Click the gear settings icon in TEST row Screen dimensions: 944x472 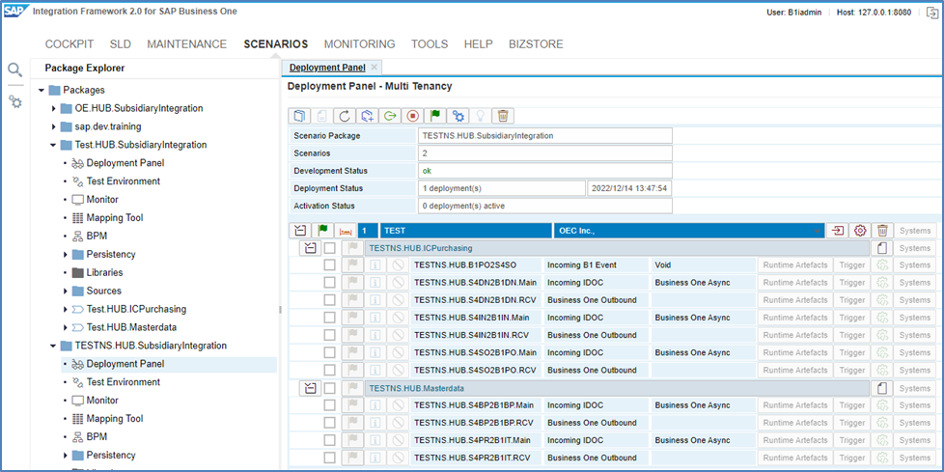click(x=860, y=231)
